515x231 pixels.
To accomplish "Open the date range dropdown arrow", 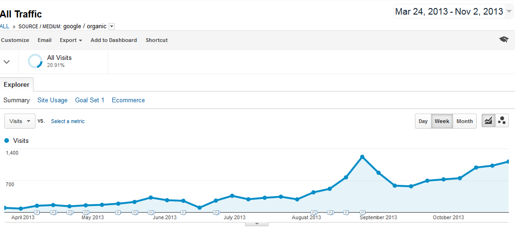I will coord(509,12).
